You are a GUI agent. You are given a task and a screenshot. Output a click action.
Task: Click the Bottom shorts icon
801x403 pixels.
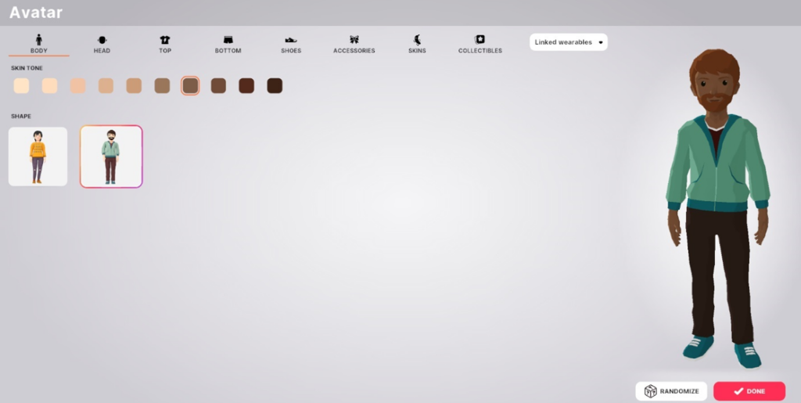coord(228,40)
